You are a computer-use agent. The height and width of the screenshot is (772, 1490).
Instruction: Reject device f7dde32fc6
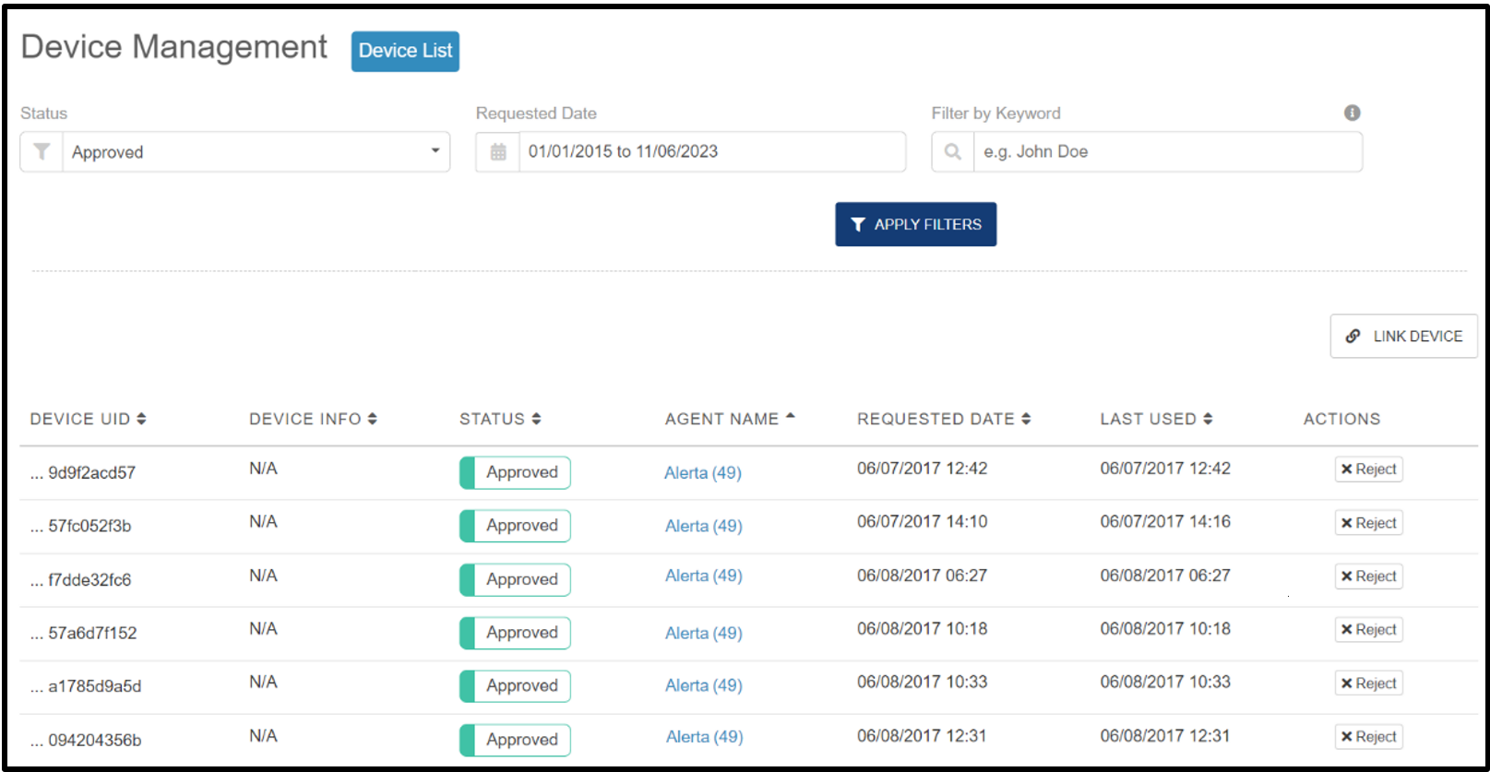[1368, 576]
